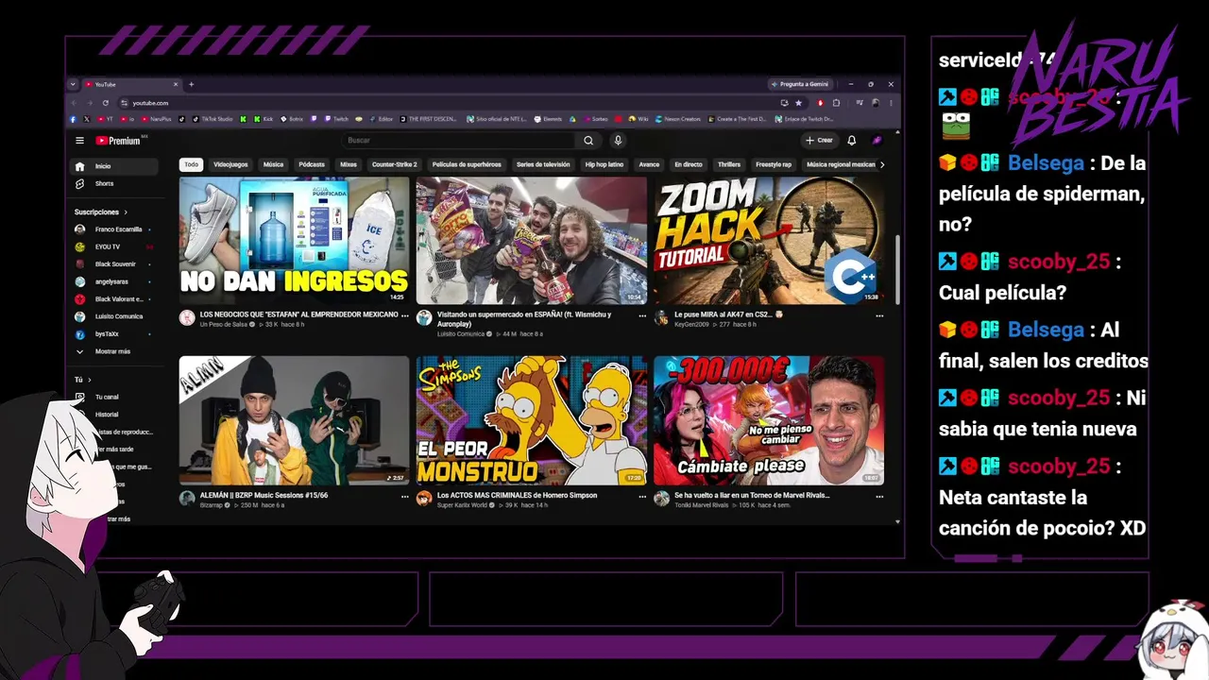The width and height of the screenshot is (1209, 680).
Task: Open Shorts in the sidebar
Action: (x=115, y=183)
